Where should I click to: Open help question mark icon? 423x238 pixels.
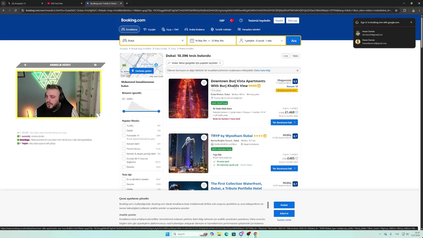point(241,20)
